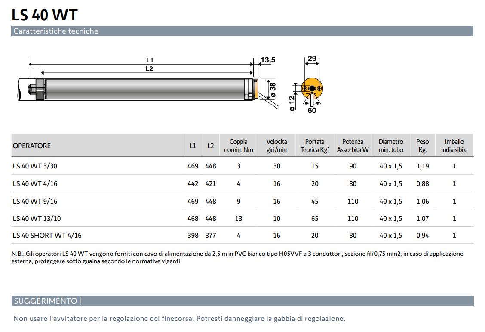Image resolution: width=485 pixels, height=332 pixels.
Task: Click the 29 width dimension above the cross-section
Action: coord(312,59)
